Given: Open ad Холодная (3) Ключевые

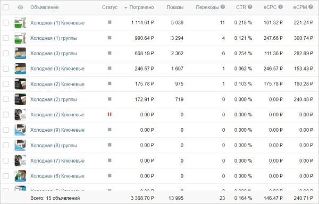Looking at the screenshot, I should [x=57, y=69].
